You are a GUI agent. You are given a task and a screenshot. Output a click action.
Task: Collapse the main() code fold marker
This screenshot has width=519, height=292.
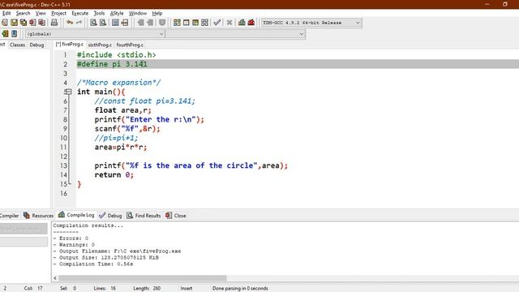point(68,92)
